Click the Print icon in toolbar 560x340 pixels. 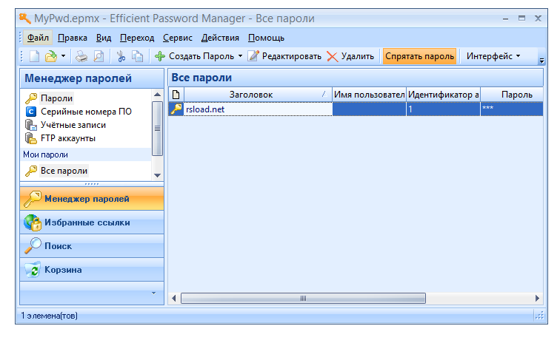(x=81, y=56)
